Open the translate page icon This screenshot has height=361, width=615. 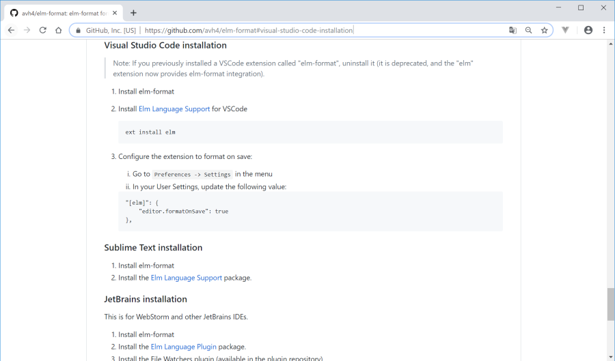[512, 30]
